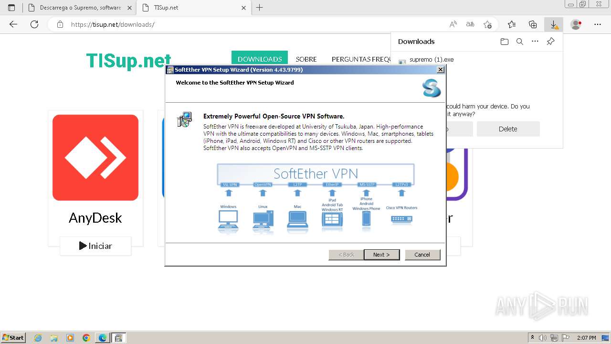Open the Windows Start menu

(x=13, y=337)
